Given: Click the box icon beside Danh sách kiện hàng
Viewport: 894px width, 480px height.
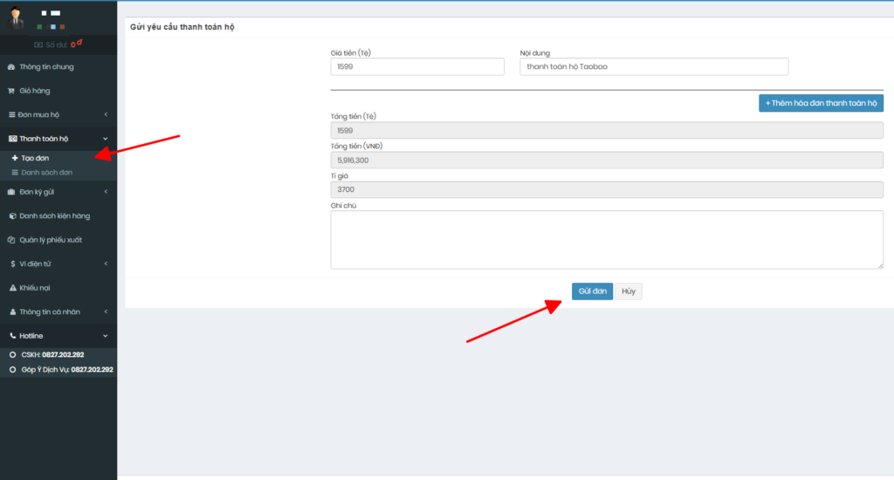Looking at the screenshot, I should click(12, 216).
